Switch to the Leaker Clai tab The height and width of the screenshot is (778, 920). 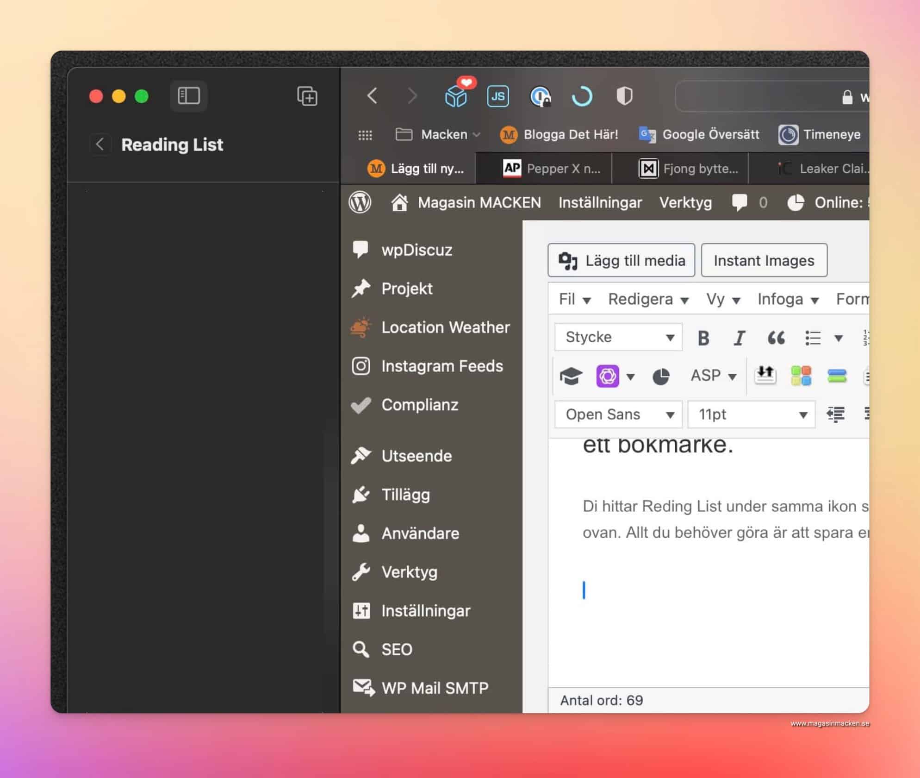pos(809,168)
